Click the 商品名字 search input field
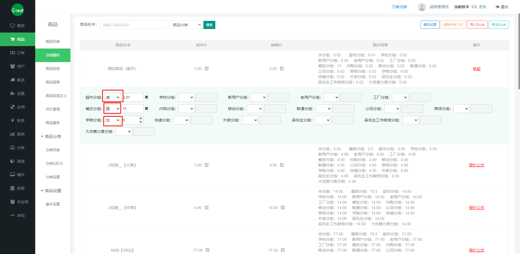The image size is (520, 254). click(x=134, y=25)
